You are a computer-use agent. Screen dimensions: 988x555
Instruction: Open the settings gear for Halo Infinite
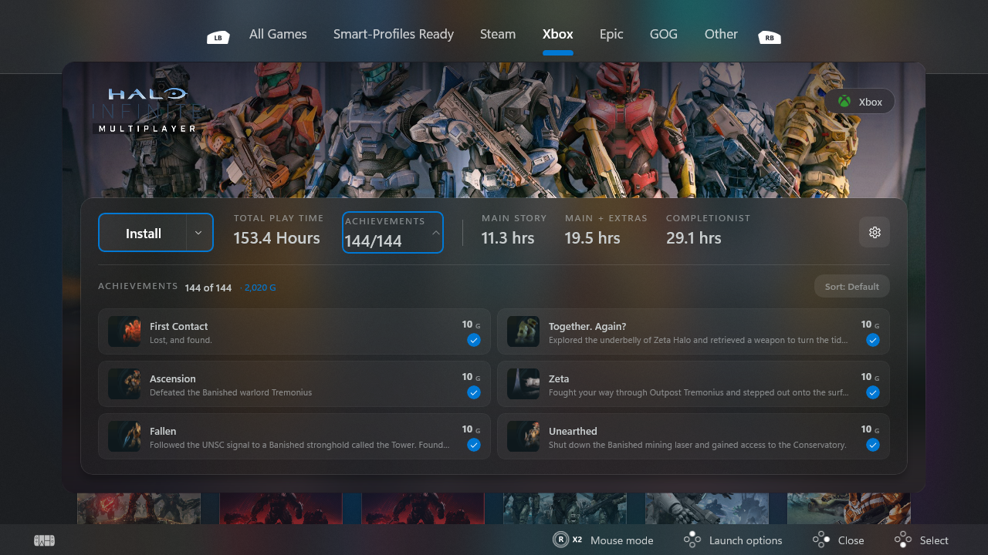pos(875,232)
